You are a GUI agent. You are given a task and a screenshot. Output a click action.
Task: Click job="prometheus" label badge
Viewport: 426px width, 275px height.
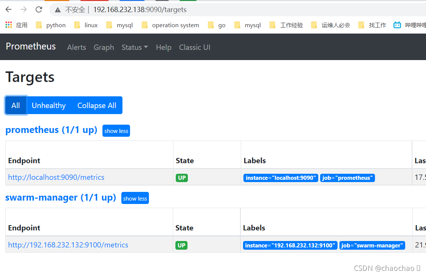coord(347,178)
